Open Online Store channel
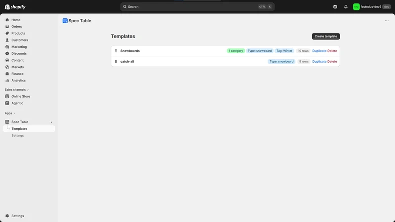The height and width of the screenshot is (222, 395). 21,96
